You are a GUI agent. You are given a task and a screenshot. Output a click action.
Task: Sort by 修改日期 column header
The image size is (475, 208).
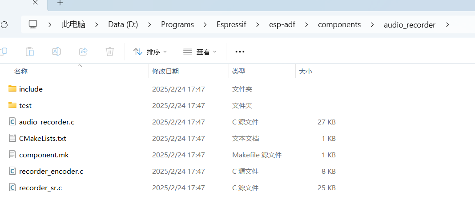pyautogui.click(x=165, y=71)
